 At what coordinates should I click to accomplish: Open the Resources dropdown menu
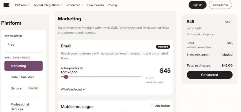(x=75, y=5)
